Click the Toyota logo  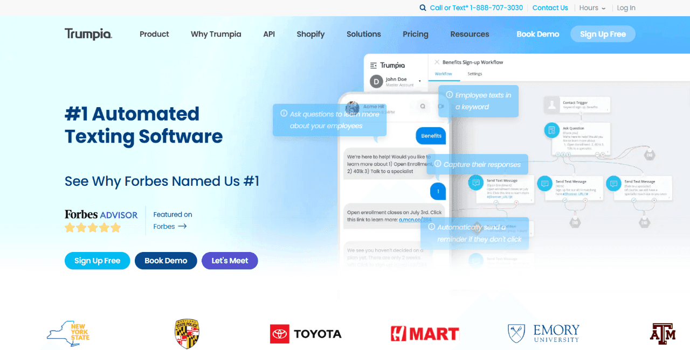pyautogui.click(x=306, y=334)
